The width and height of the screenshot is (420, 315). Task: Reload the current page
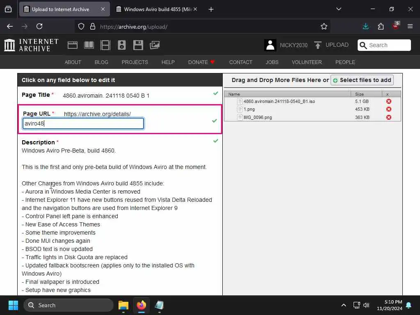click(x=39, y=26)
